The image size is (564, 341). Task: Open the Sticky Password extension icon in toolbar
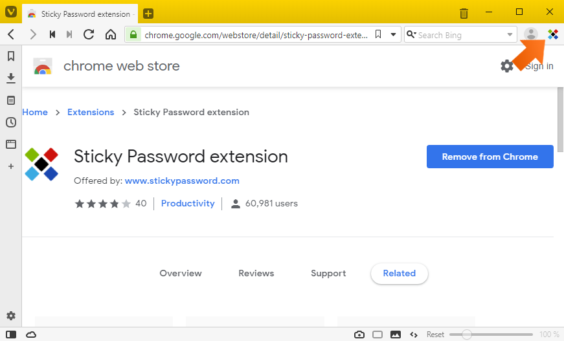click(x=552, y=34)
